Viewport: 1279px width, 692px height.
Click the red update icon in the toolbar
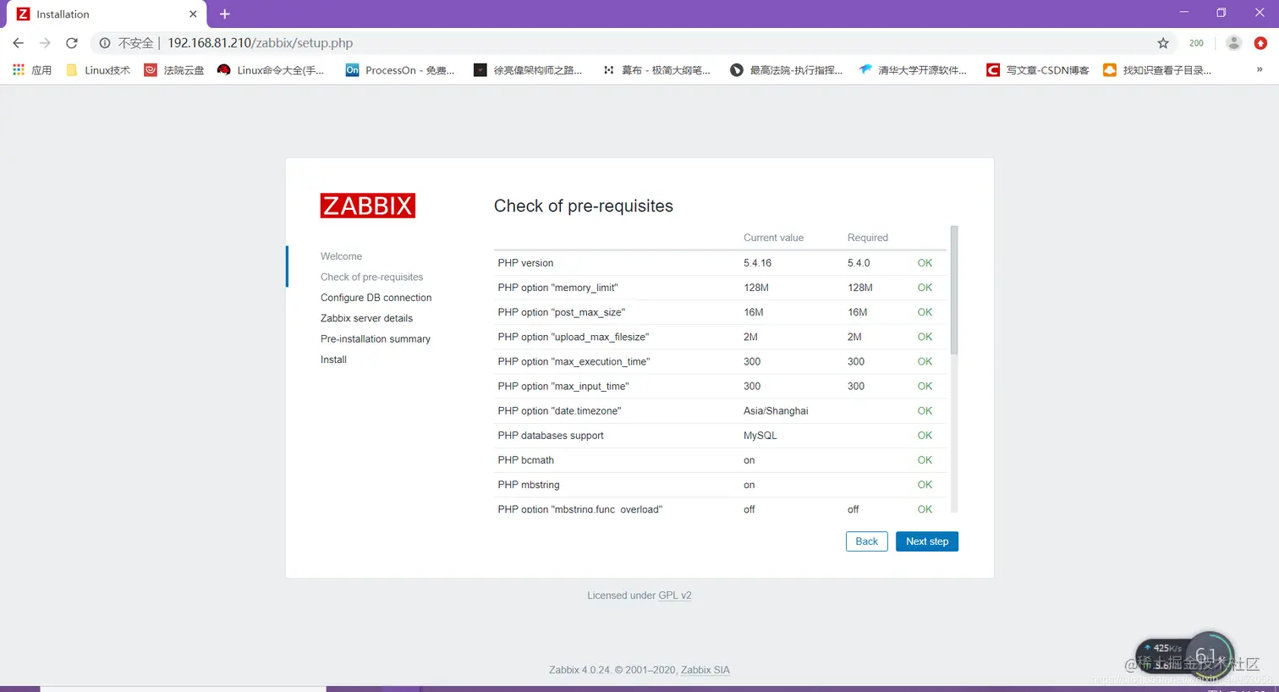(1260, 43)
